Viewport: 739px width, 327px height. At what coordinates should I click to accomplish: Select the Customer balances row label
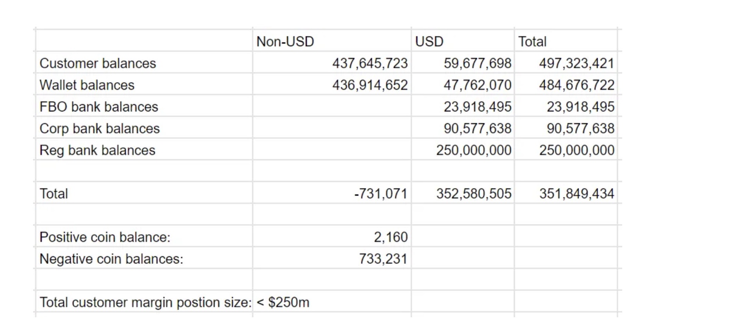(x=98, y=64)
